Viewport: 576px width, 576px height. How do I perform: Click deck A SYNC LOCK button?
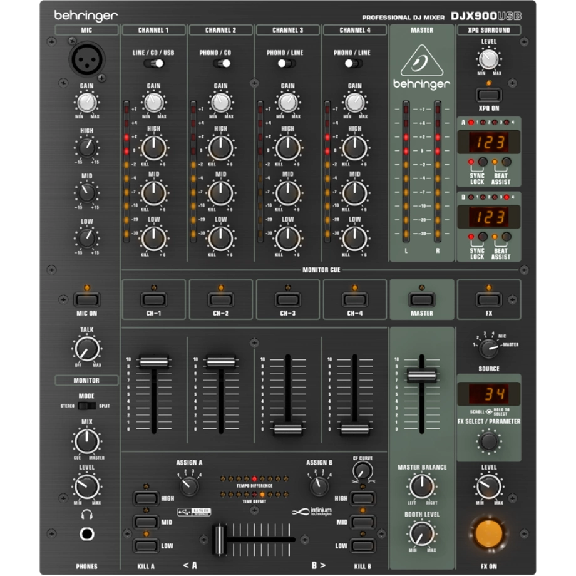483,162
